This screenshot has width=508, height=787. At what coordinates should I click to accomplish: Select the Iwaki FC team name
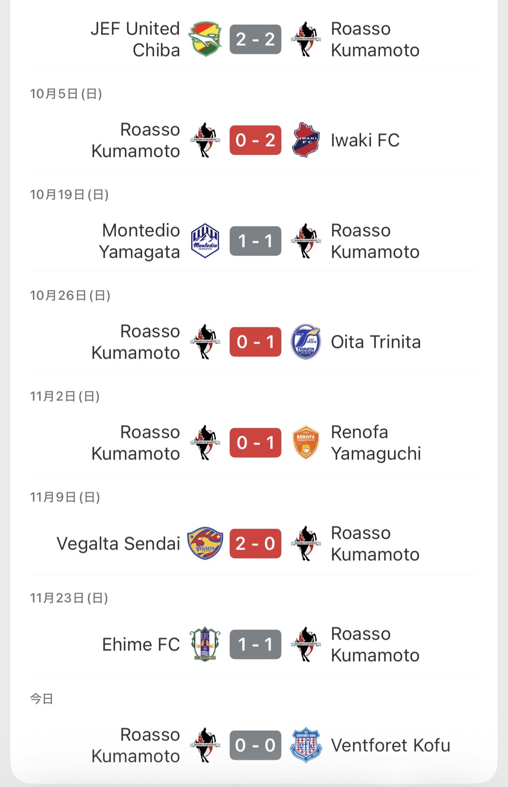click(x=365, y=140)
